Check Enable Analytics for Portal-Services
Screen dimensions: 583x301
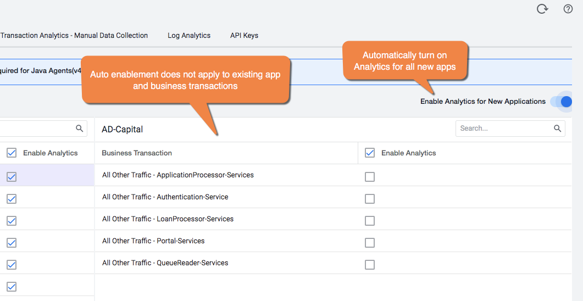pos(370,243)
